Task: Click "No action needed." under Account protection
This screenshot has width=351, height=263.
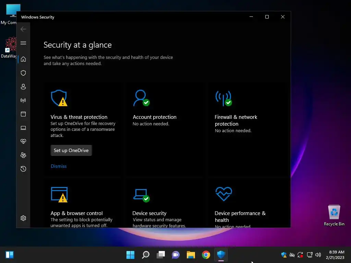Action: click(x=151, y=124)
